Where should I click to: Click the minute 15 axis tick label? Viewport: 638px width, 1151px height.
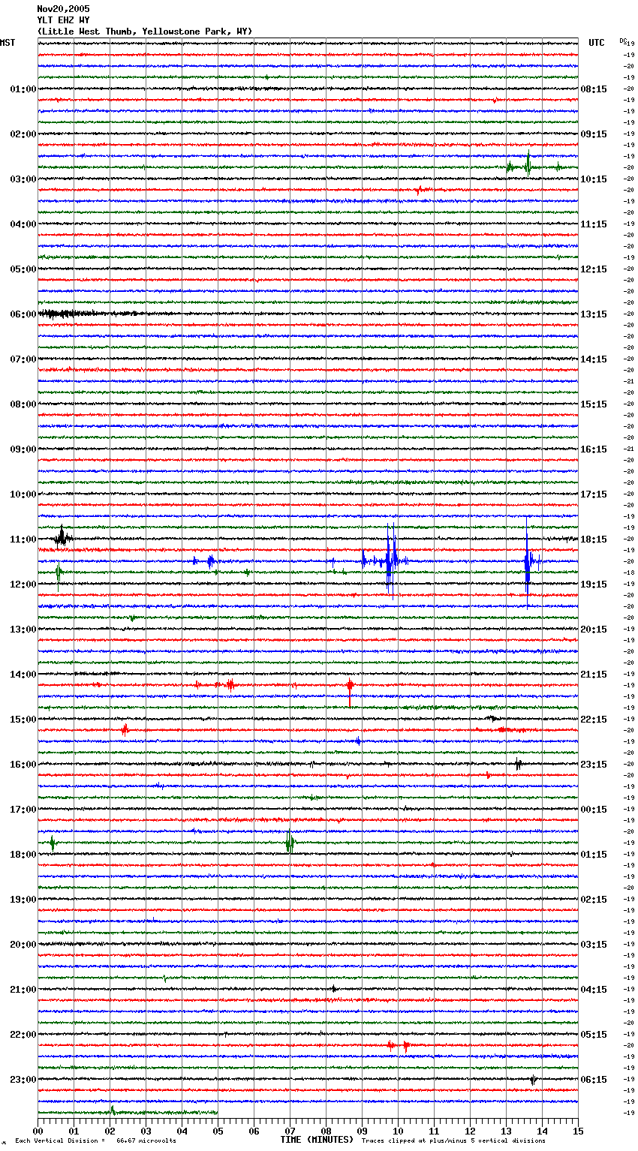pyautogui.click(x=578, y=1131)
